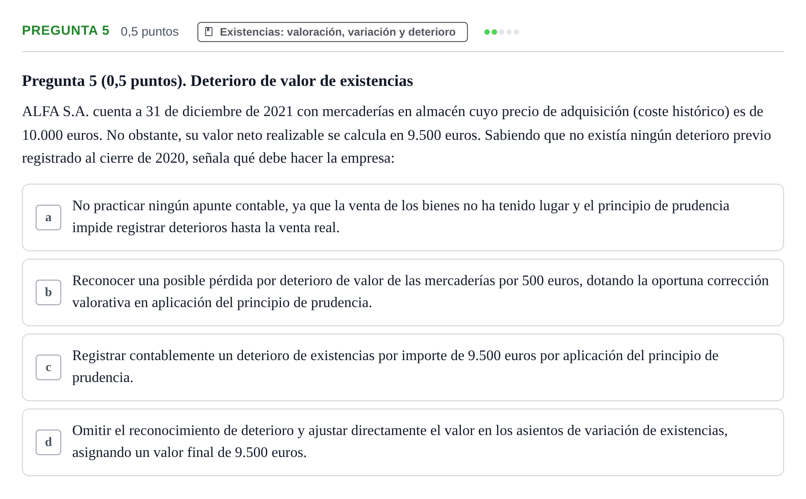This screenshot has width=806, height=499.
Task: Choose answer text 'Registrar contablemente un deterioro de existencias'
Action: [223, 356]
